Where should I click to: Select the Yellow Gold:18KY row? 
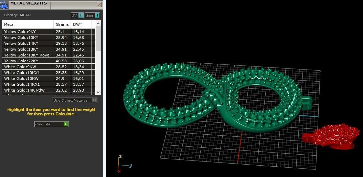pos(49,49)
